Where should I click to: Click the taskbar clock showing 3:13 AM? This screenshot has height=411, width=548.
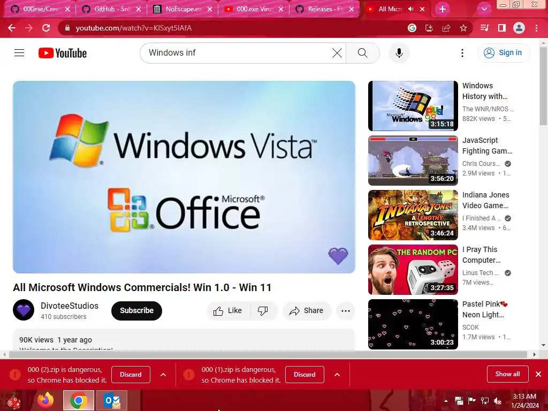coord(525,401)
